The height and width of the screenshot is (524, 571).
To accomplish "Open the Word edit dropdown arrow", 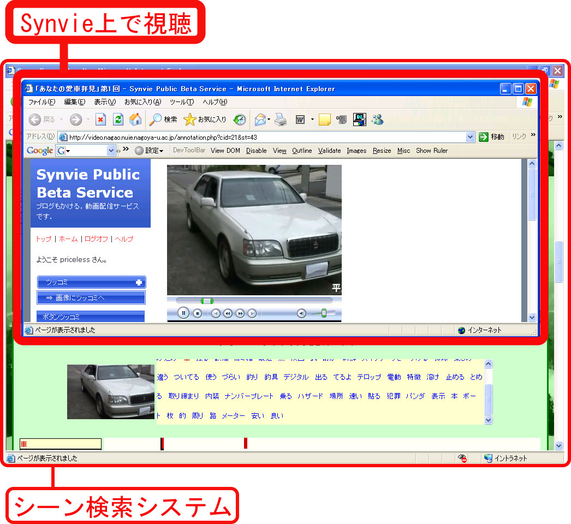I will (312, 120).
